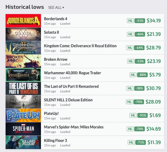This screenshot has width=167, height=152.
Task: Click Marvel's Spider-Man: Miles Morales title
Action: (x=74, y=127)
